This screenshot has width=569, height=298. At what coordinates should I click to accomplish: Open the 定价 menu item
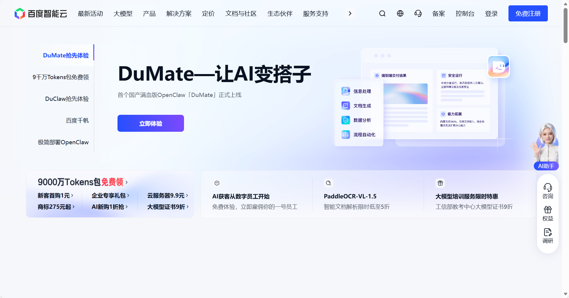coord(208,14)
